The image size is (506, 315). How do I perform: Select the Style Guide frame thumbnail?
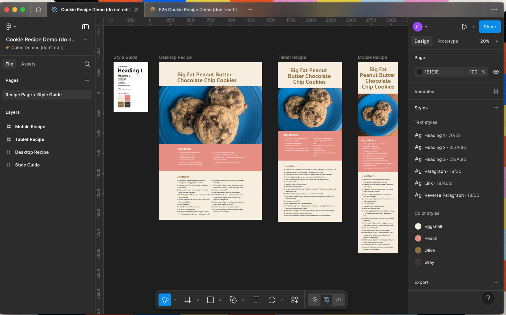coord(131,87)
